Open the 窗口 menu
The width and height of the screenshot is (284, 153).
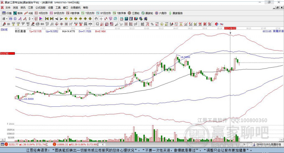point(65,7)
